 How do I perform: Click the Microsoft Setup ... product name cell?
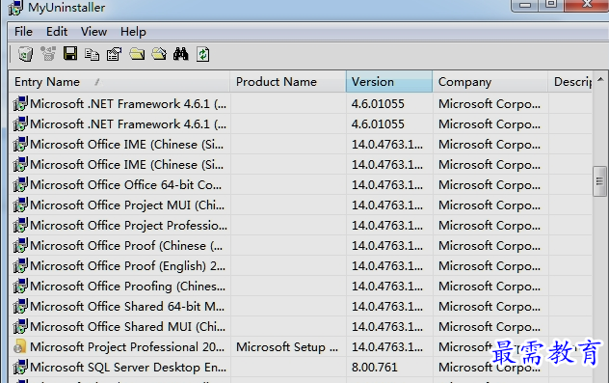(288, 346)
